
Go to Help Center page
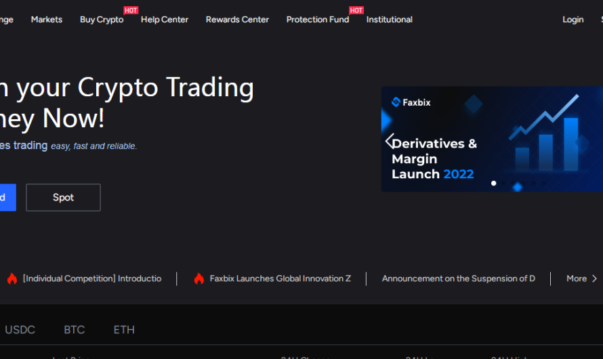[x=165, y=20]
